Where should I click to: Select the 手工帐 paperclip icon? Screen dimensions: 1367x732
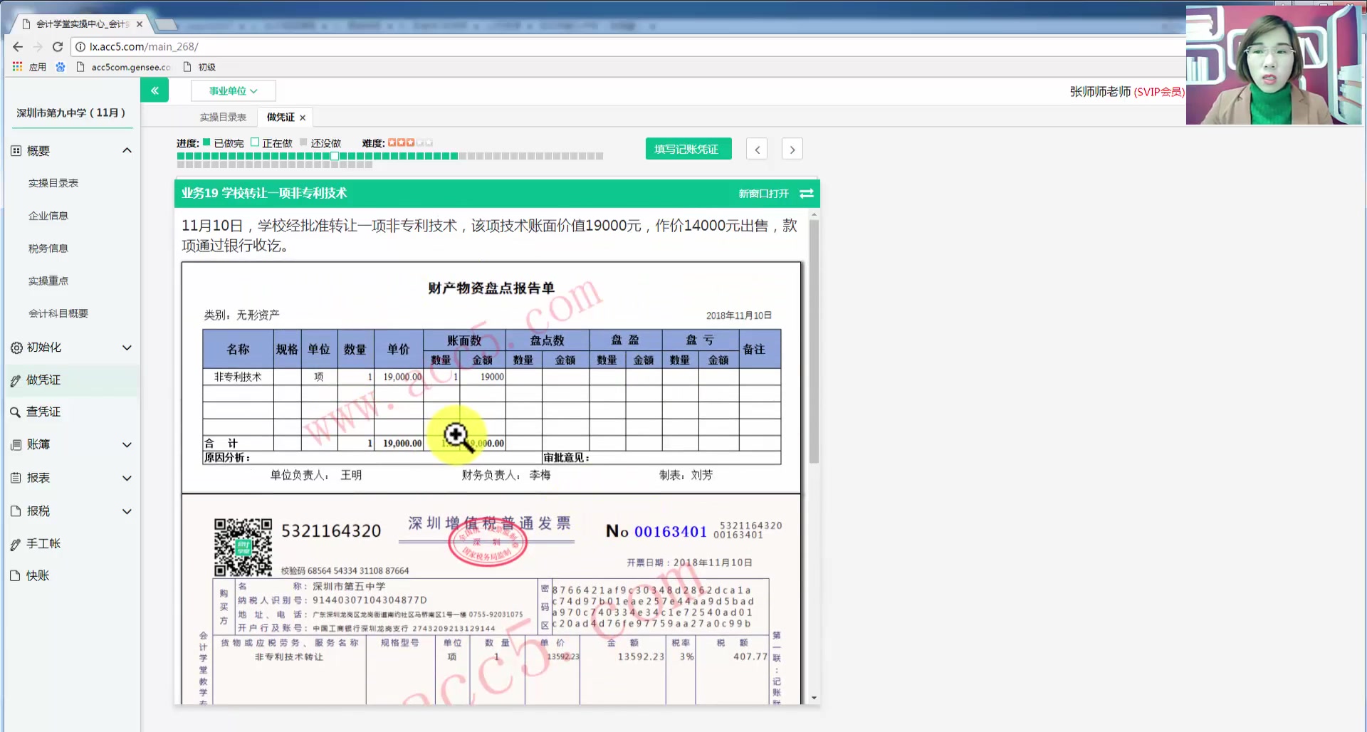tap(16, 543)
